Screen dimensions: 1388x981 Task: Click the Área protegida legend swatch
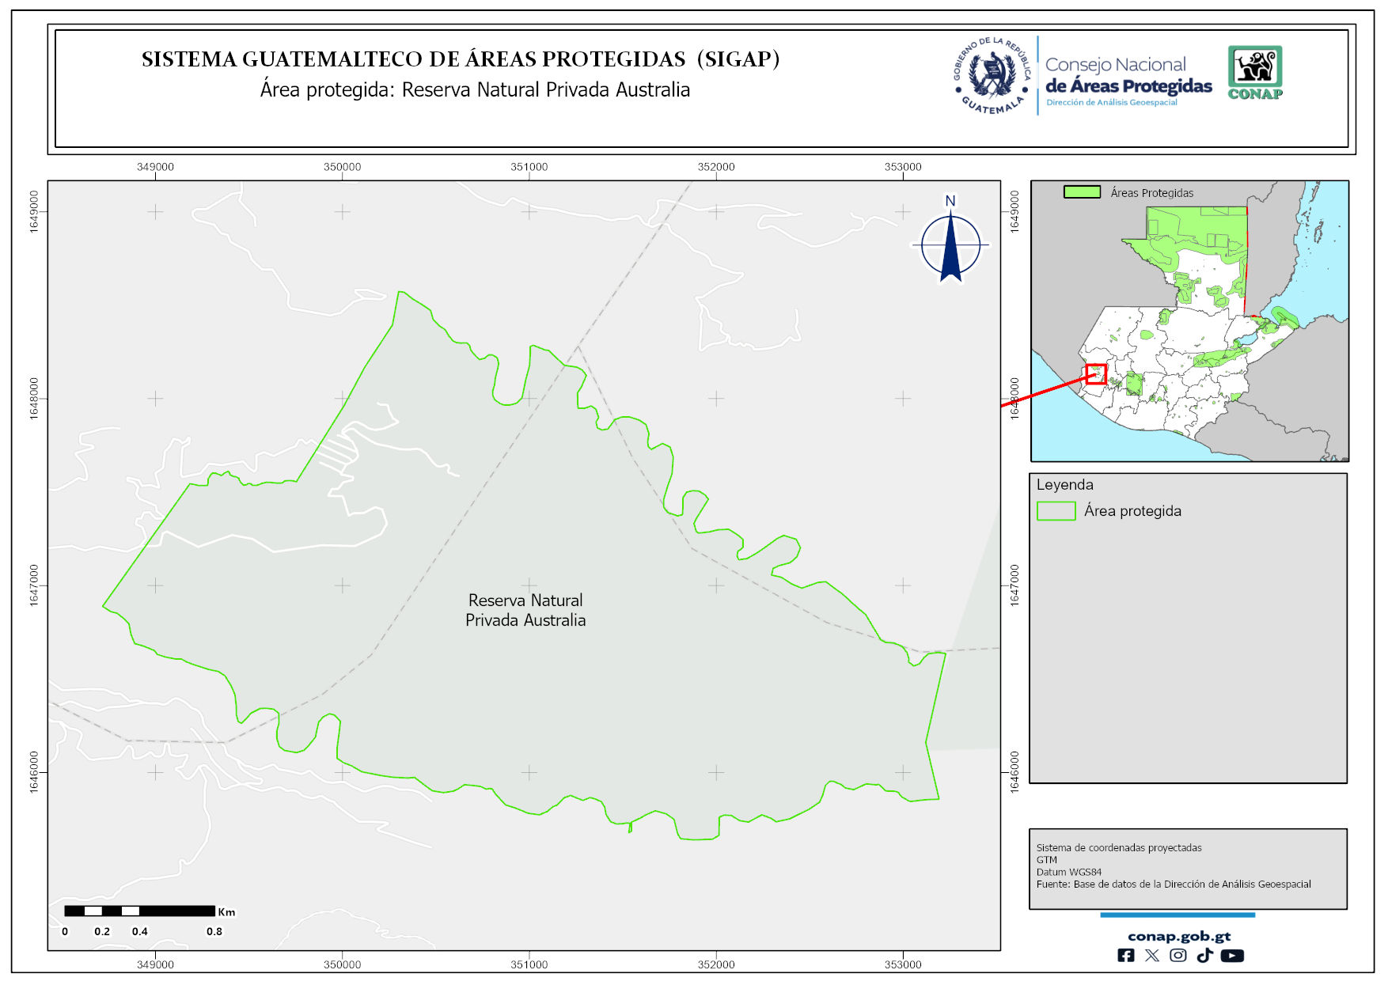coord(1056,511)
